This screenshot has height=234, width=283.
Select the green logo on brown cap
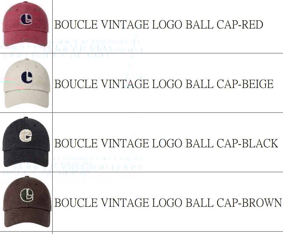[x=27, y=195]
